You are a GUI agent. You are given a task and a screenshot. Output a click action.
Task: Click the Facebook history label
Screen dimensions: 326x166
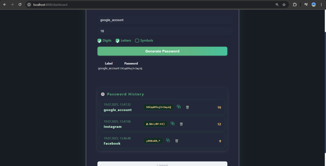tap(112, 144)
